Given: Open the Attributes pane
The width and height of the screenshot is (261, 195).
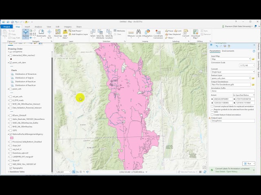Looking at the screenshot, I should tap(119, 31).
